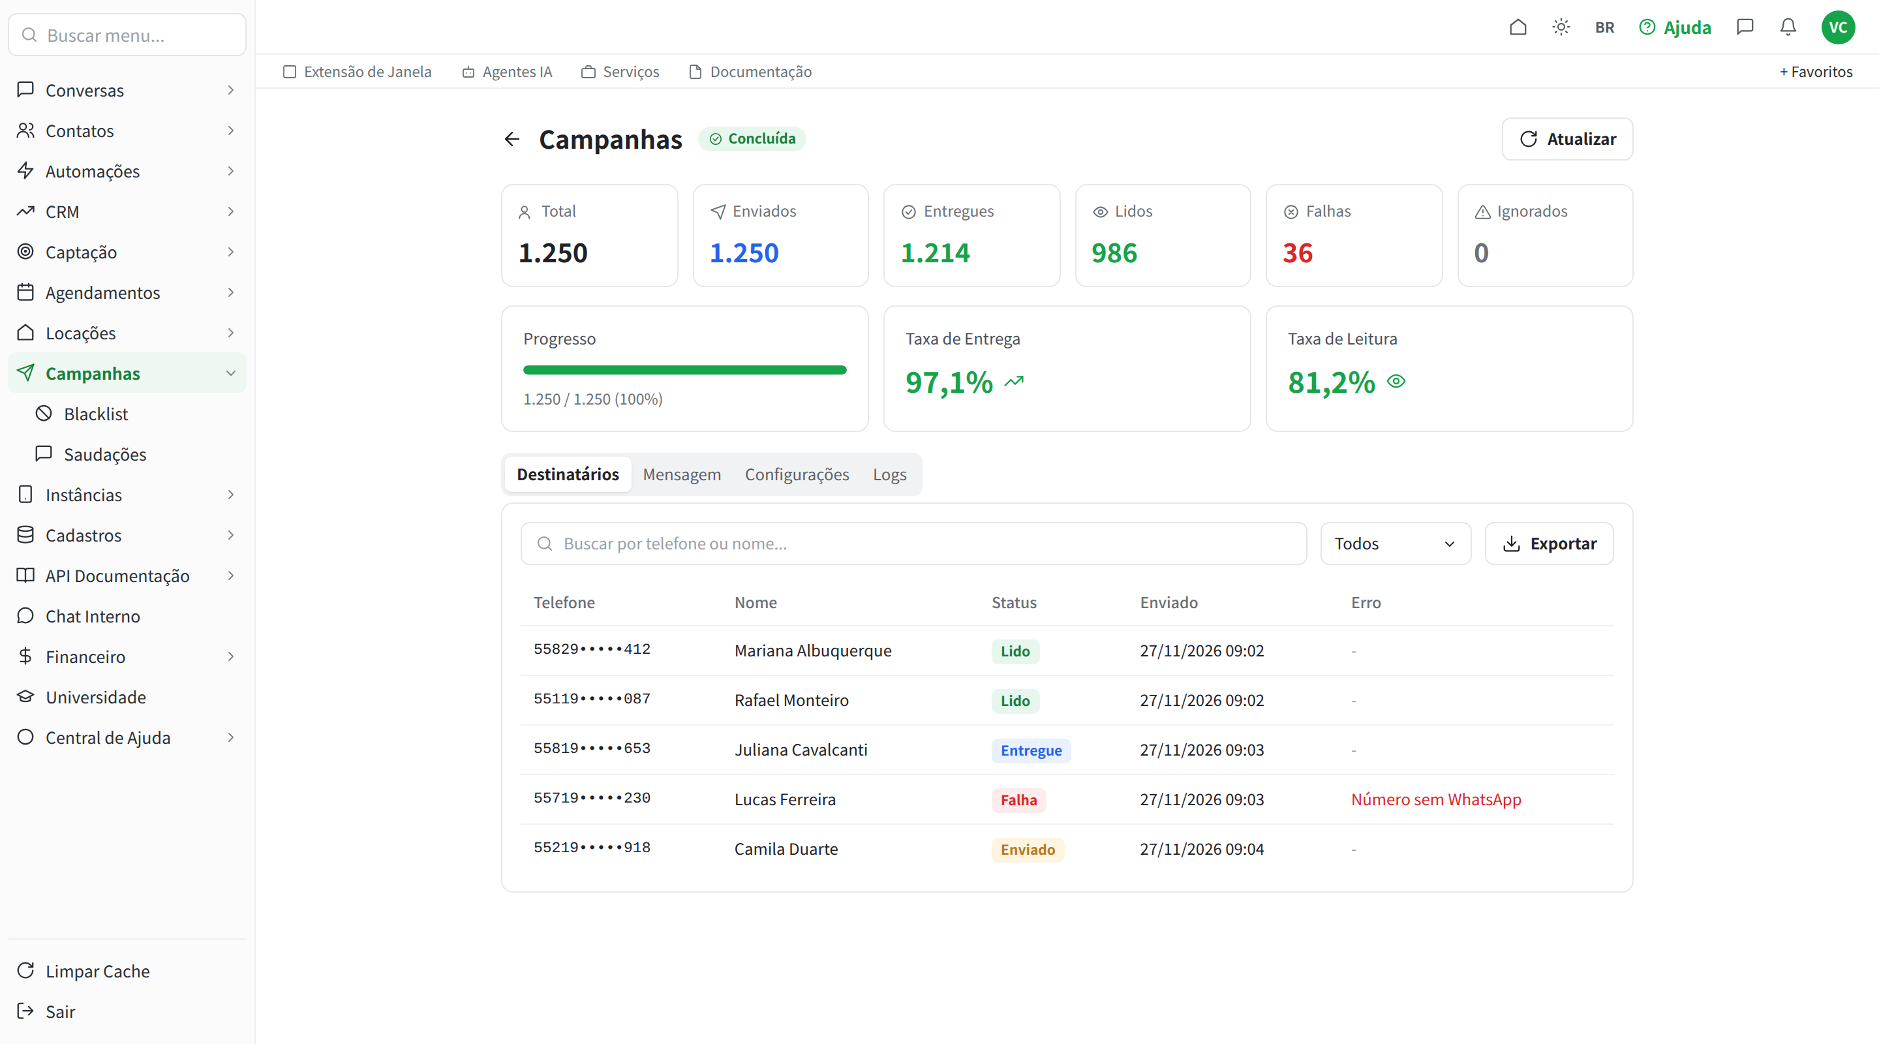The width and height of the screenshot is (1879, 1044).
Task: Open the Todos status filter dropdown
Action: coord(1395,544)
